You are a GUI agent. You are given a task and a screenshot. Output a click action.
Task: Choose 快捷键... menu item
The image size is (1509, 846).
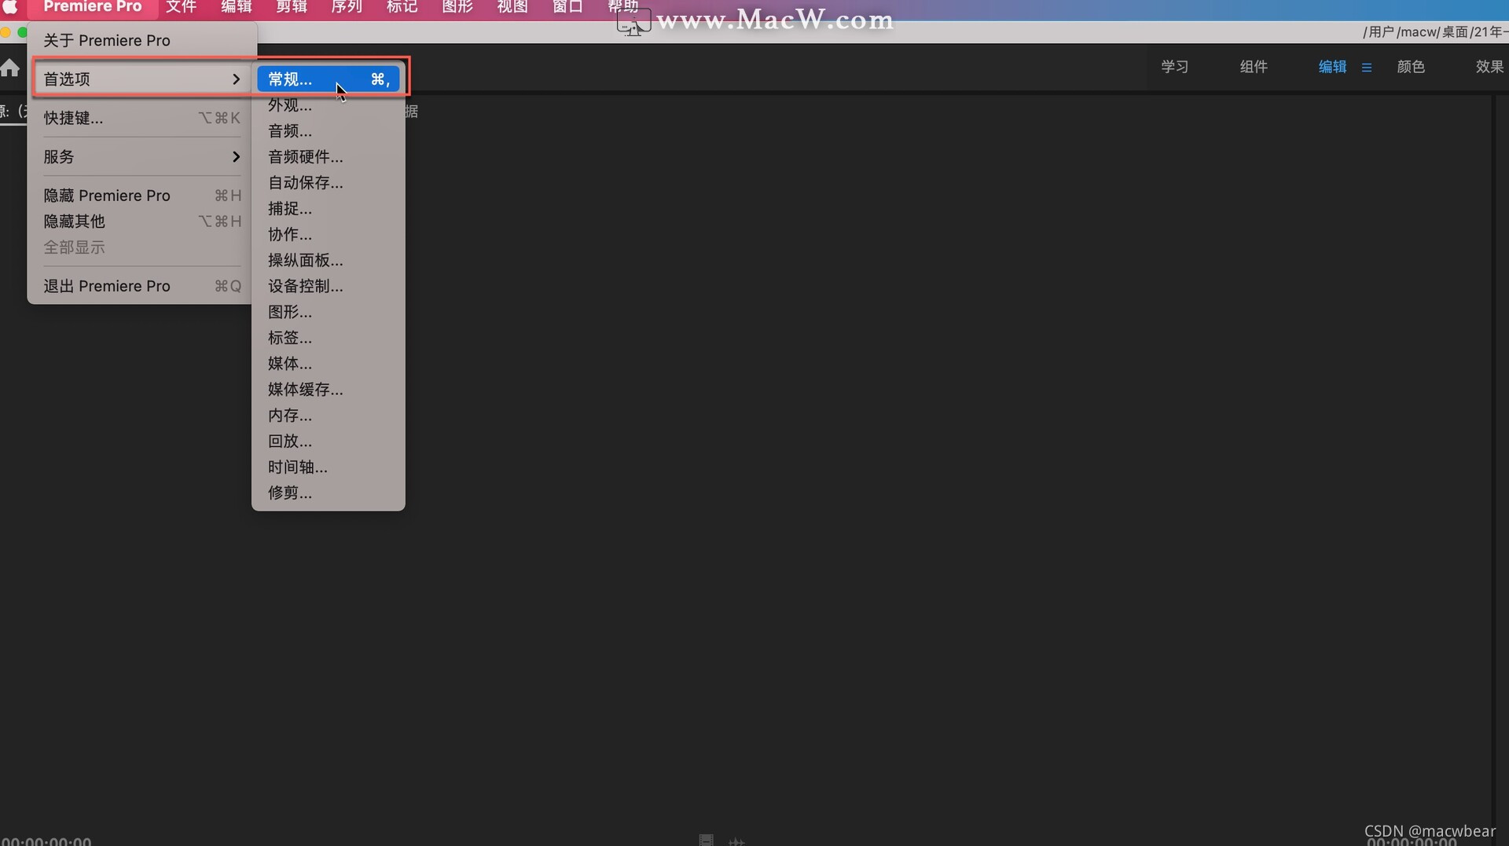tap(142, 118)
